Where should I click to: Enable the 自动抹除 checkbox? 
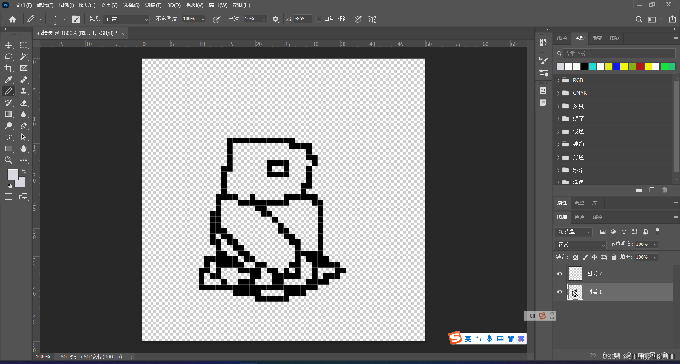tap(319, 19)
